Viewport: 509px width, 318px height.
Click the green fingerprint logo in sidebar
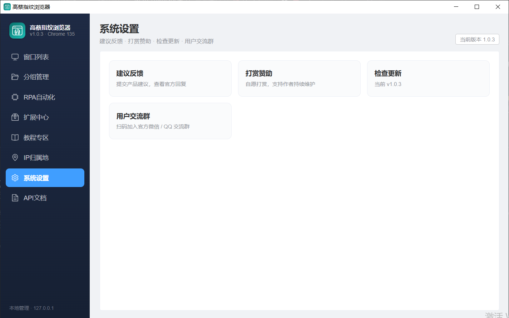[x=17, y=31]
